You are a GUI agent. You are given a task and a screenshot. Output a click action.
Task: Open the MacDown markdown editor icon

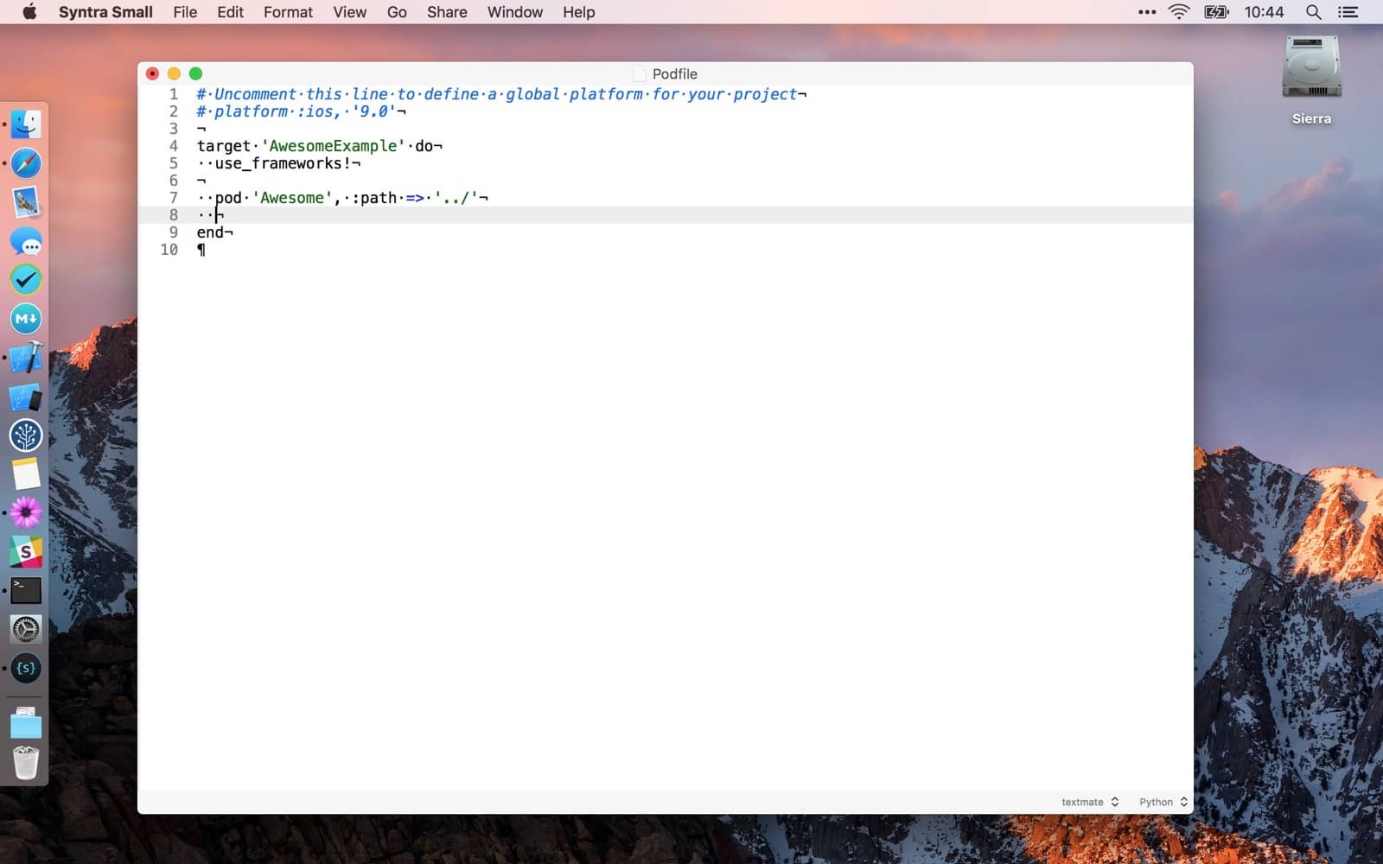[x=26, y=319]
